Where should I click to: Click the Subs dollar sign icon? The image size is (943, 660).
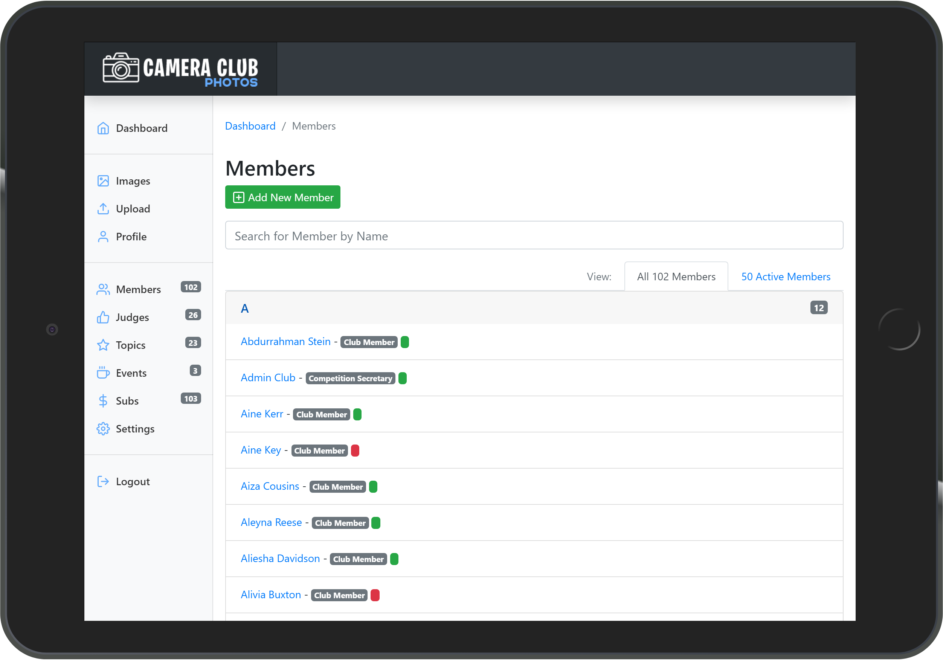tap(103, 401)
